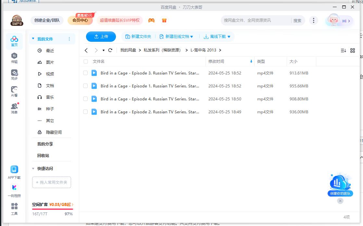Check the box for Episode 2 video file
363x226 pixels.
tap(85, 112)
